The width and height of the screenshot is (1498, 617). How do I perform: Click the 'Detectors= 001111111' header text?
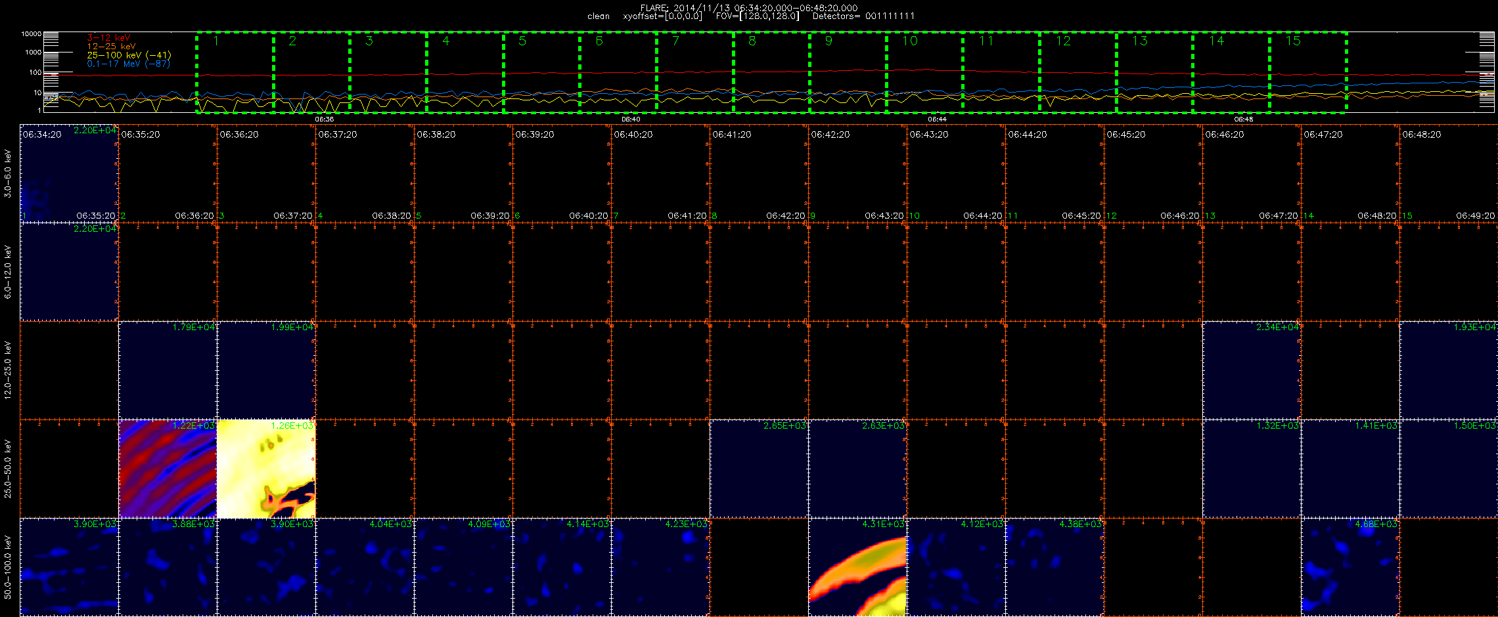863,16
